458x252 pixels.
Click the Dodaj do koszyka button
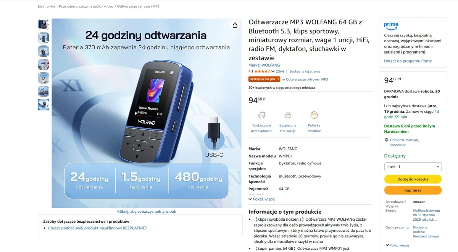click(x=413, y=179)
